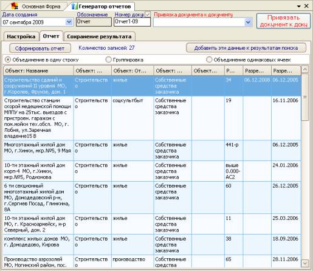
Task: Select row Строительство станции скорой медицинской помощи
Action: [x=152, y=118]
